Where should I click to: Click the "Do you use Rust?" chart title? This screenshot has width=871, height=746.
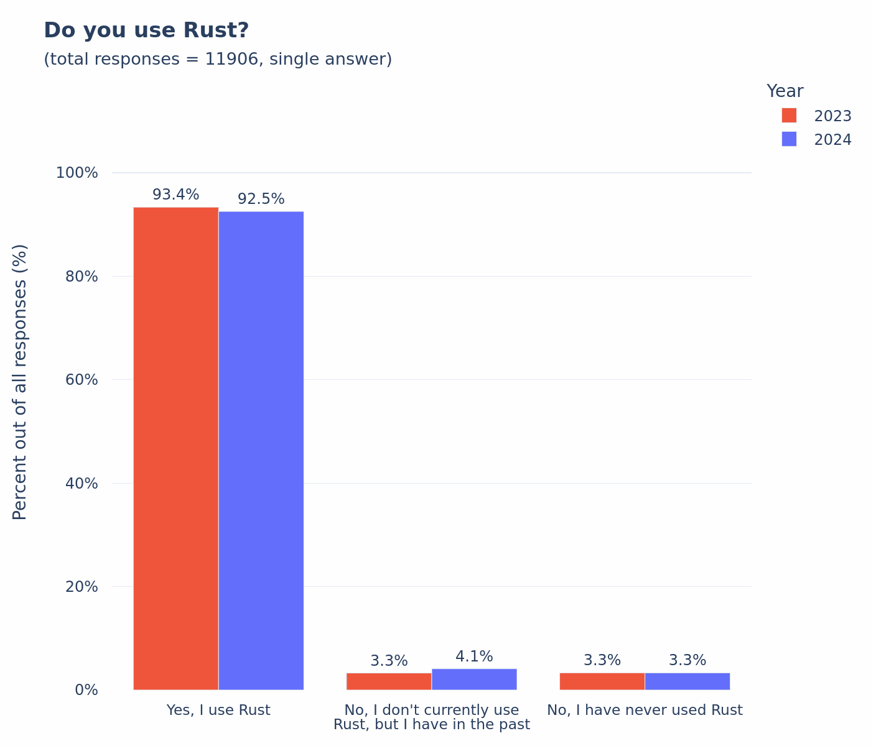[146, 30]
